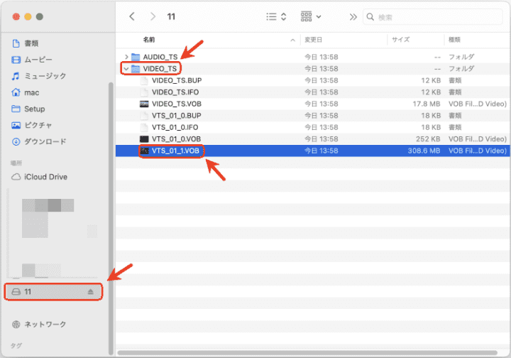Select the VTS_01_1.VOB file thumbnail icon
Viewport: 511px width, 358px height.
coord(144,151)
